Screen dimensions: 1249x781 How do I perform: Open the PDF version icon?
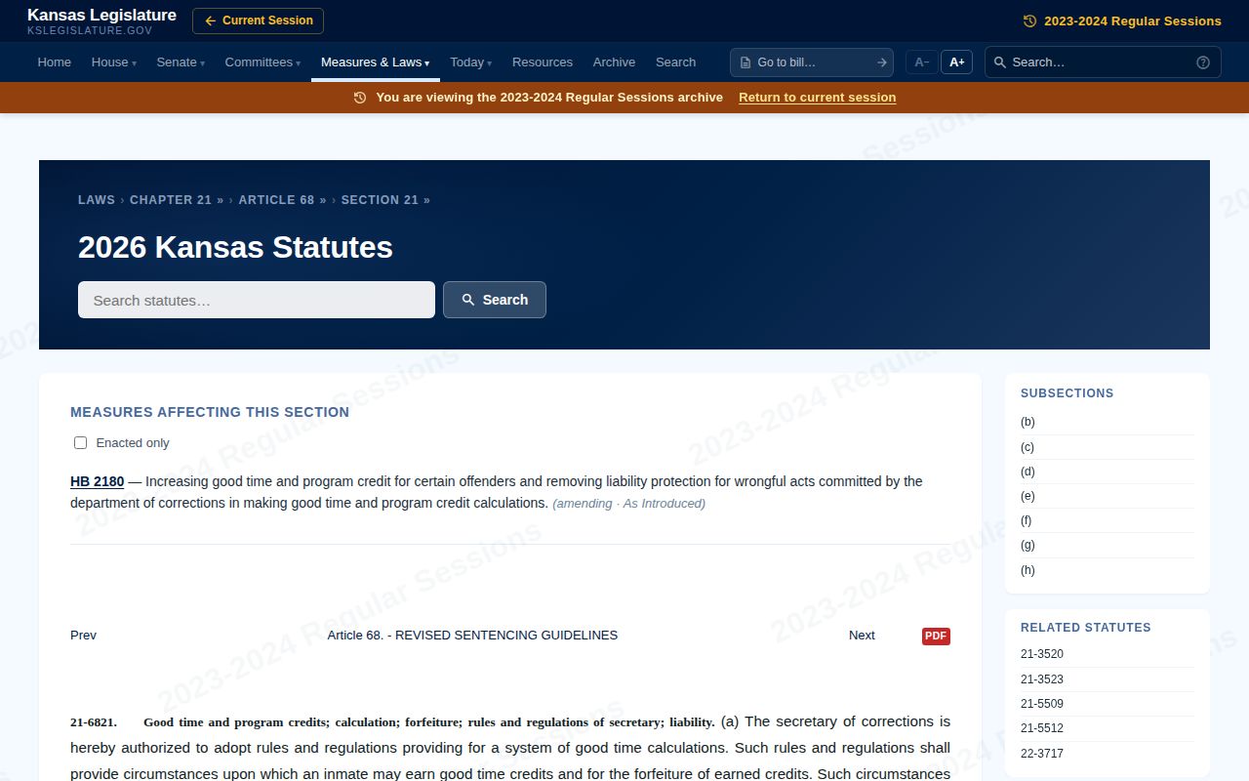(936, 637)
